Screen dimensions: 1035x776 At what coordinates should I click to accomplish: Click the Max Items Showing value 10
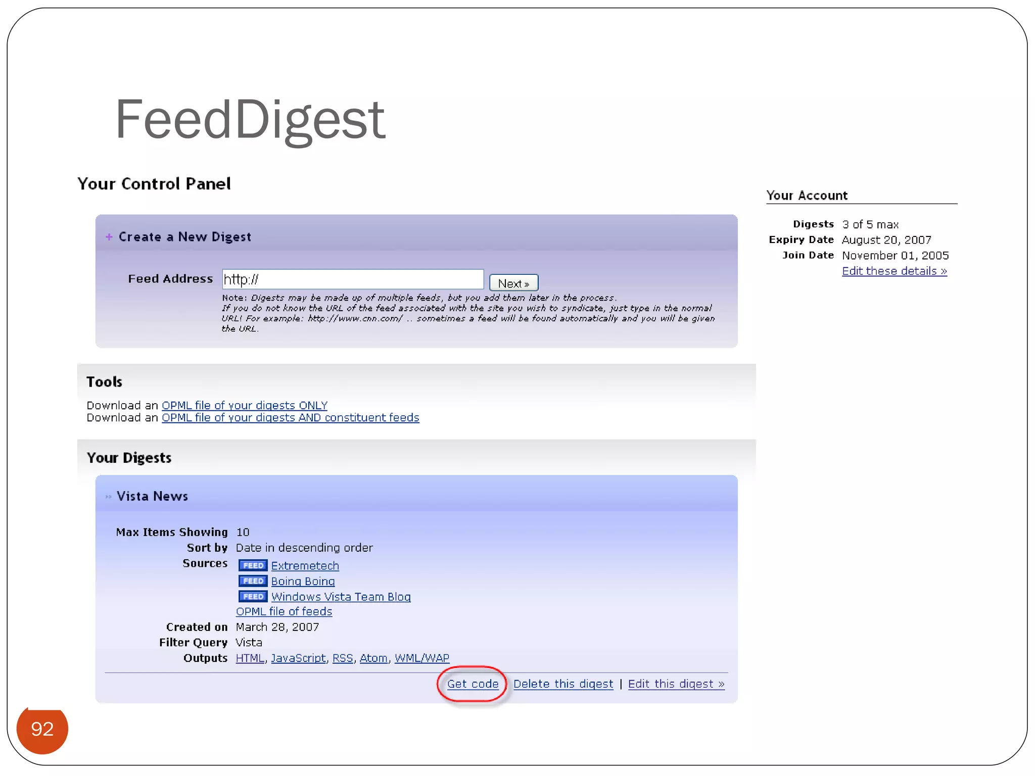[243, 532]
